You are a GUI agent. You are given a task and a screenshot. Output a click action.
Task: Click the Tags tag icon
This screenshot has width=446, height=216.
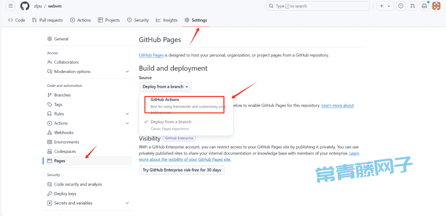click(50, 104)
